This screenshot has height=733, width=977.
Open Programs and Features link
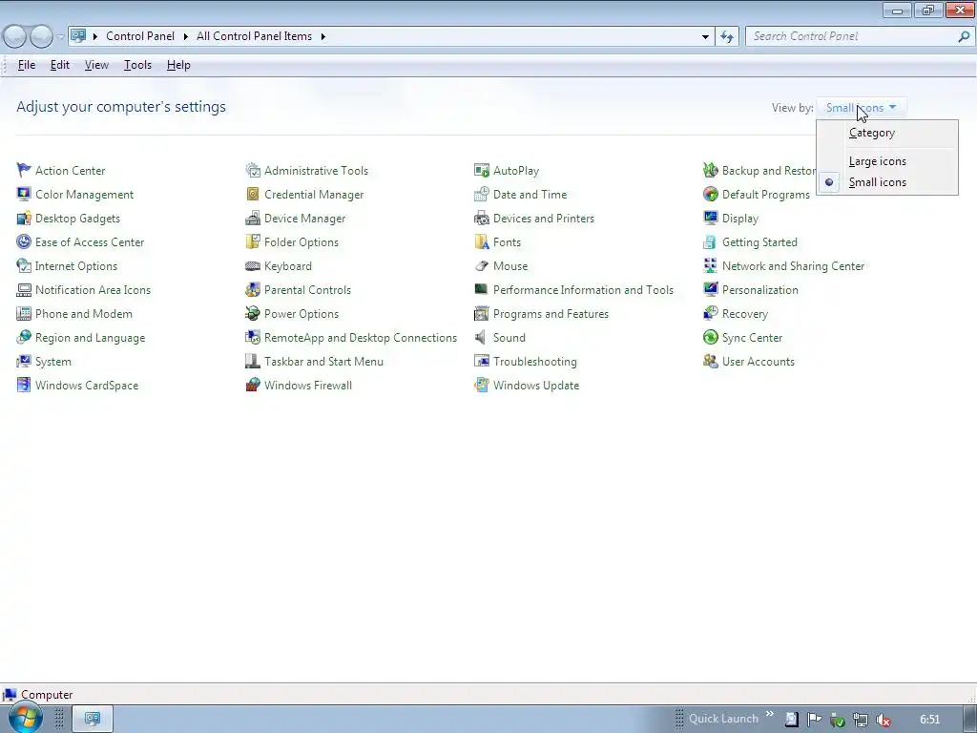click(x=551, y=313)
